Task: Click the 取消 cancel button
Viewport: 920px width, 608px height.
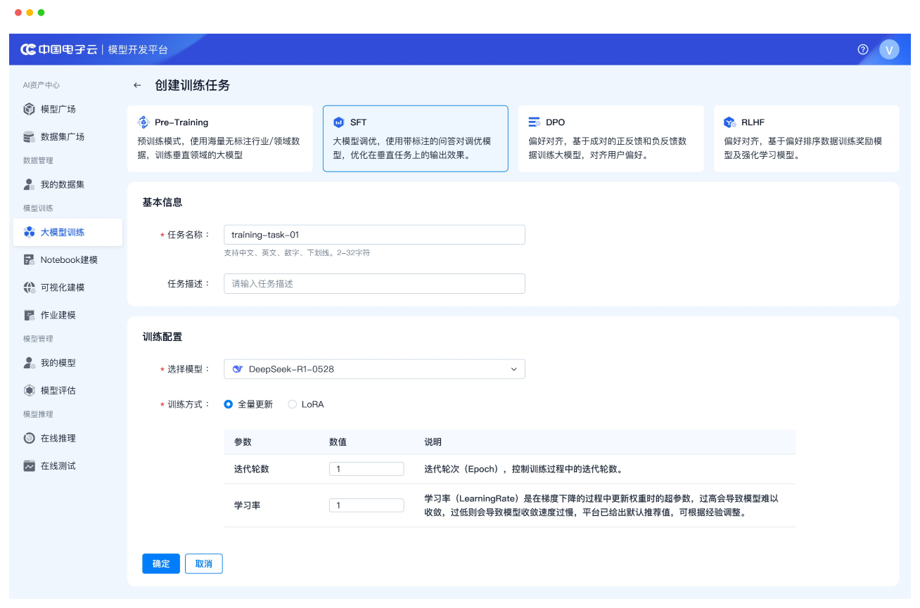Action: click(203, 564)
